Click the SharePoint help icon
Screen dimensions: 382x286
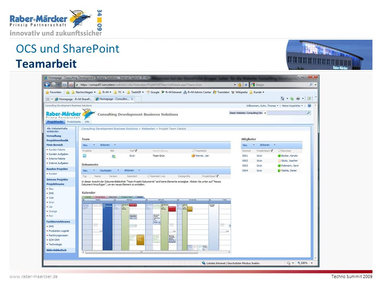310,106
